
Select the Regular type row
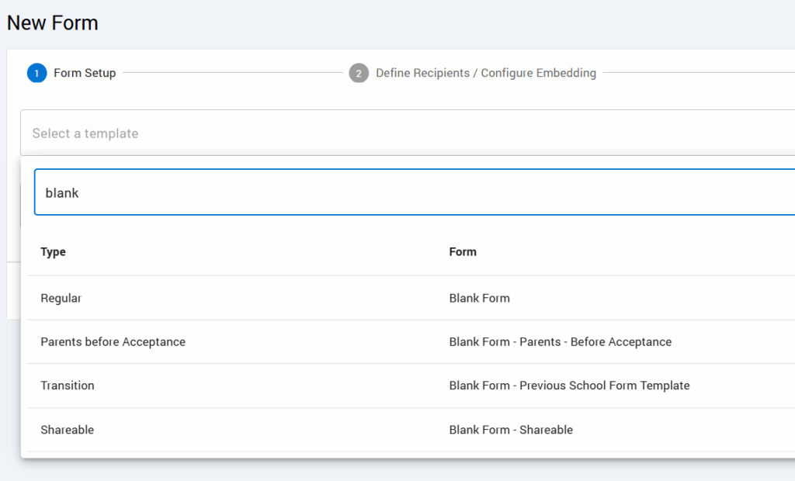click(x=61, y=298)
